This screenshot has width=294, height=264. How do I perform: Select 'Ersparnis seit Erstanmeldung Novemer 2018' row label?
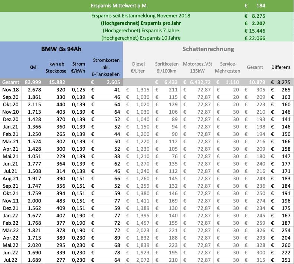click(x=141, y=16)
